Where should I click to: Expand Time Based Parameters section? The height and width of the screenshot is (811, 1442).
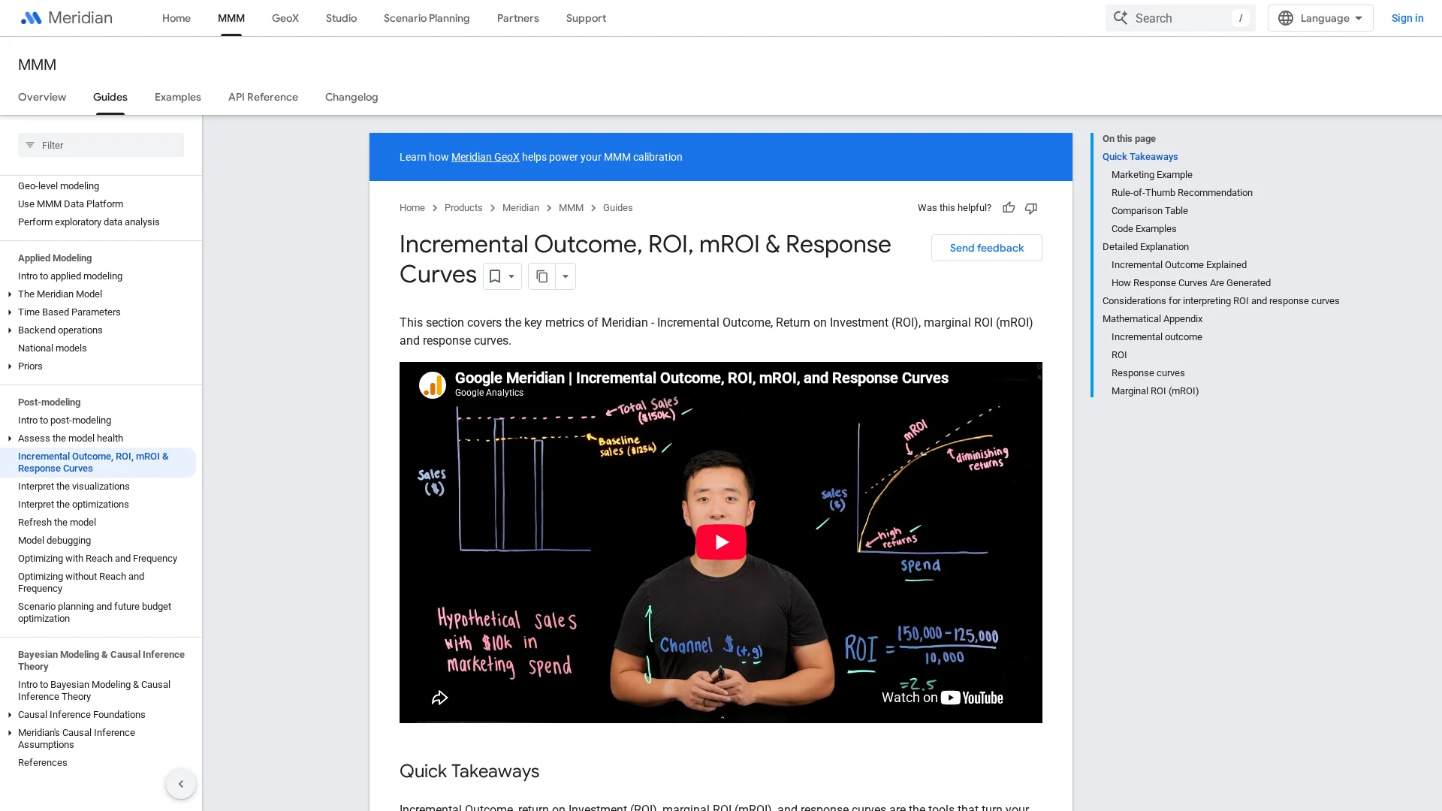pyautogui.click(x=10, y=312)
